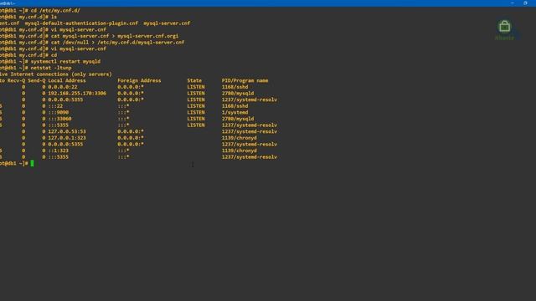Screen dimensions: 536x301
Task: Select local address ':::22'
Action: [55, 106]
